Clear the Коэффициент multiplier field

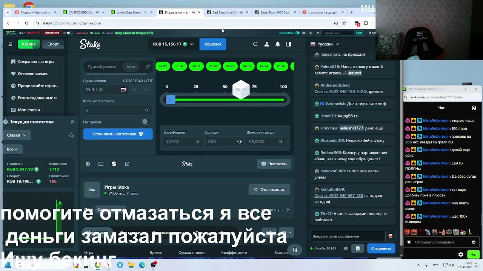(197, 142)
